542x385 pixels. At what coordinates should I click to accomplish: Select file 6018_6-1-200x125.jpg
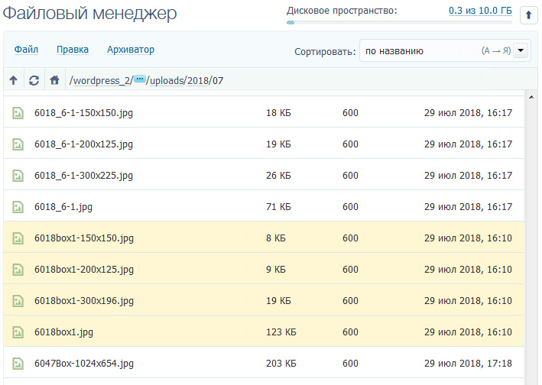264,144
